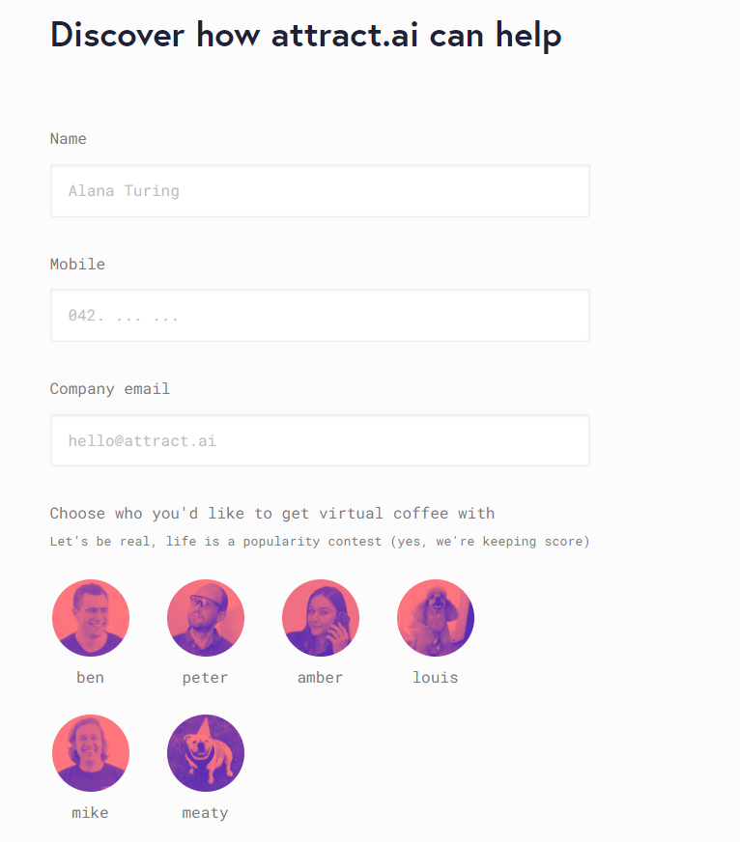Click the Mobile number input field

(320, 315)
